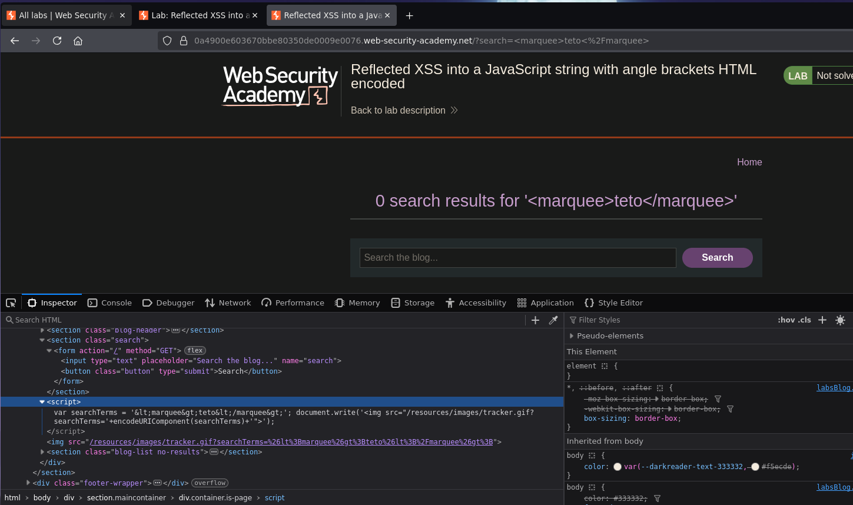Expand the section blog-header node
Image resolution: width=853 pixels, height=505 pixels.
pos(42,330)
